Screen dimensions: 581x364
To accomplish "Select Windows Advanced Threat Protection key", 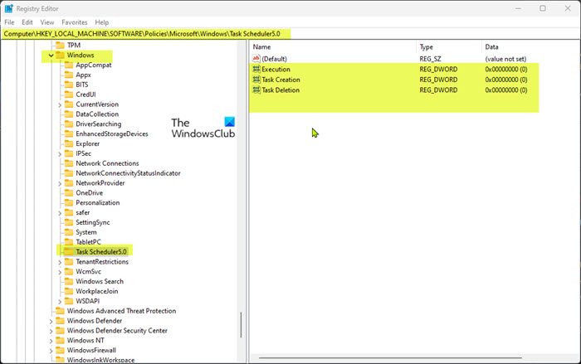I will [x=121, y=311].
